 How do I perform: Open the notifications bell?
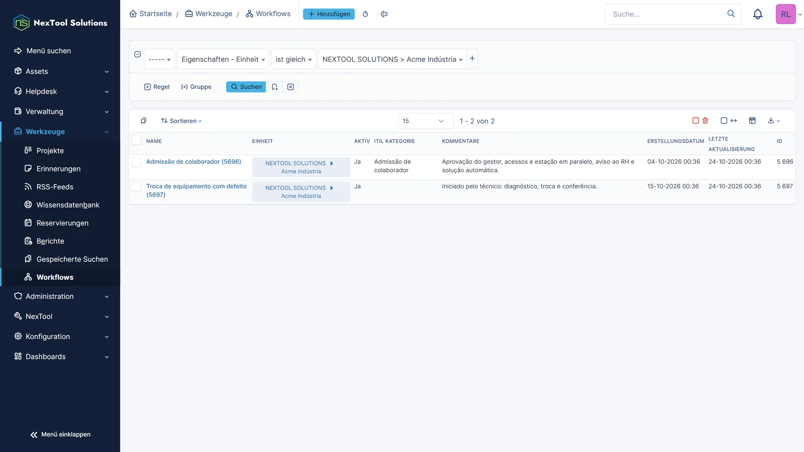point(758,14)
